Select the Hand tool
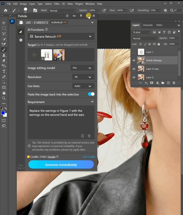 coord(4,93)
